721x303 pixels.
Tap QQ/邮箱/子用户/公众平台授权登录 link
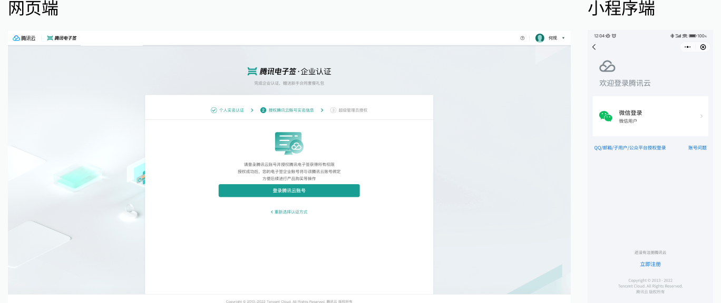click(630, 148)
